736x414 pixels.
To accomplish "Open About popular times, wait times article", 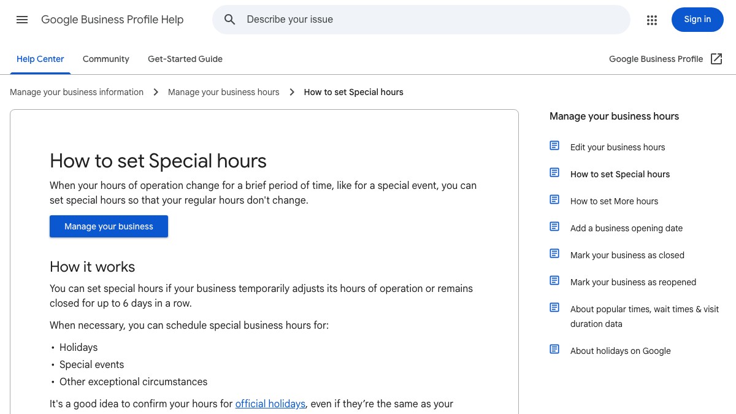I will (645, 316).
